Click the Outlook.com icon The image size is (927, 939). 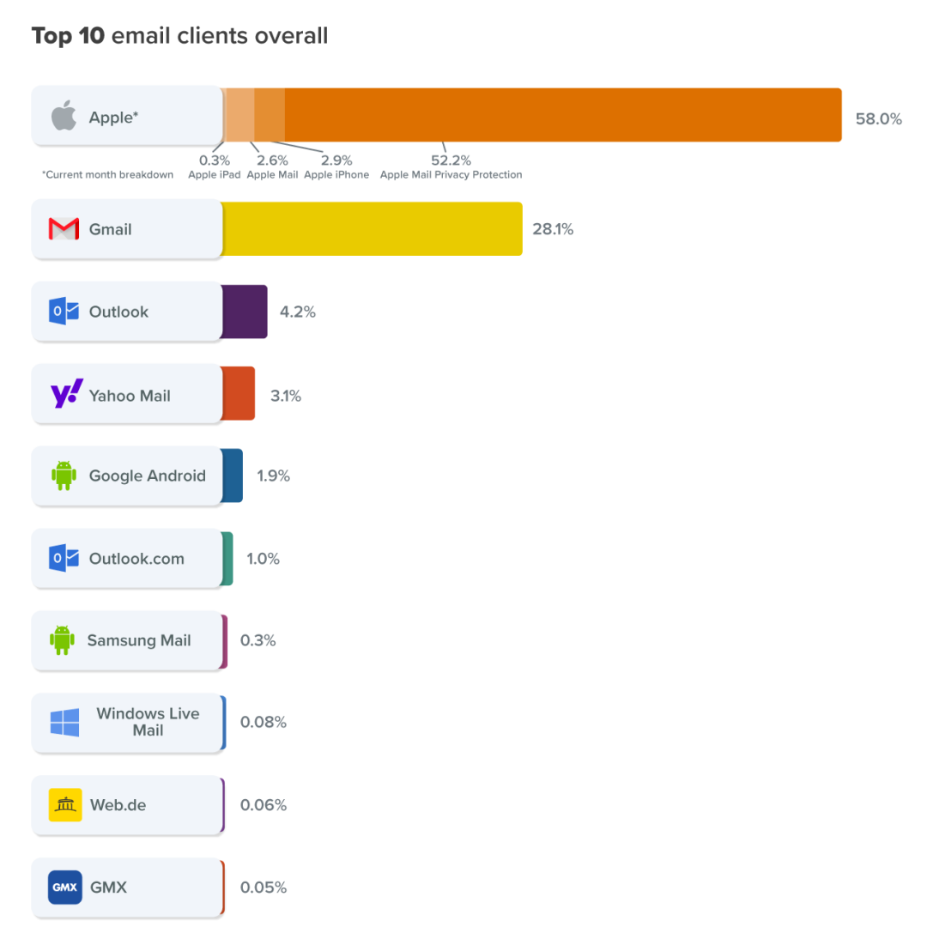click(x=64, y=558)
